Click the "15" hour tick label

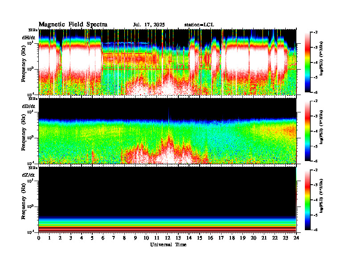pyautogui.click(x=200, y=238)
